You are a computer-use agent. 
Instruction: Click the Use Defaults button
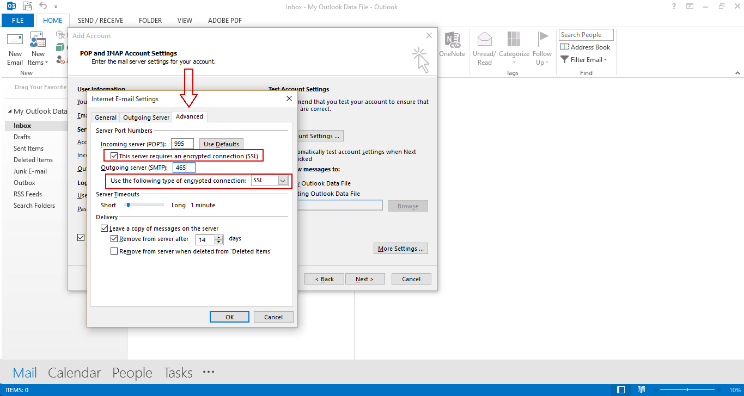coord(221,144)
